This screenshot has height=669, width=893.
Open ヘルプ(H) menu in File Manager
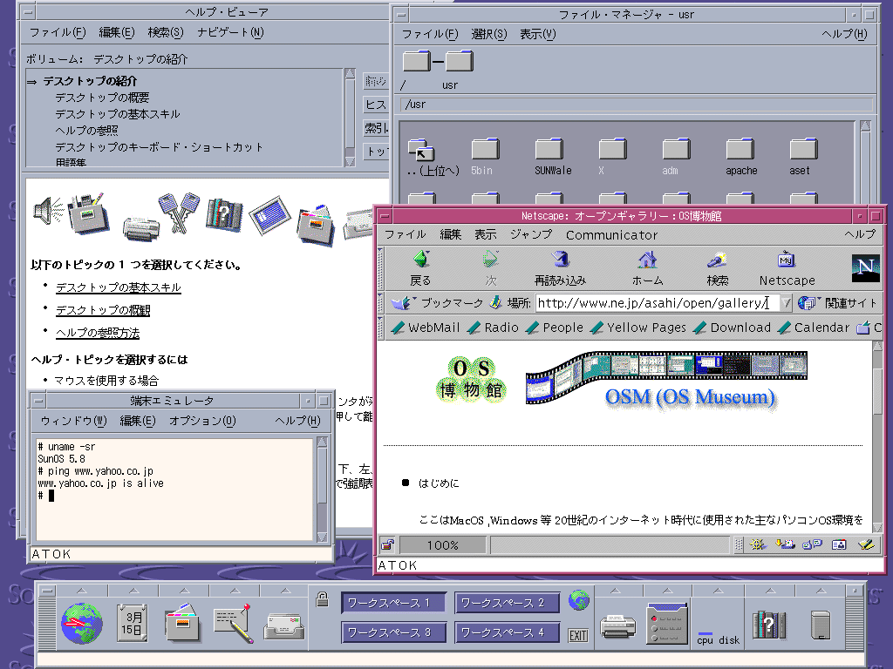844,34
